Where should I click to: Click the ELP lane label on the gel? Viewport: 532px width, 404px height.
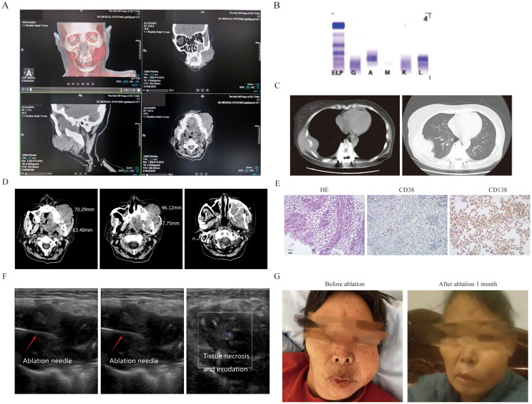coord(337,73)
